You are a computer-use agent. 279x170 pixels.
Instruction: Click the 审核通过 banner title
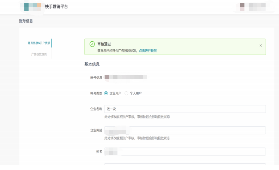pos(104,44)
